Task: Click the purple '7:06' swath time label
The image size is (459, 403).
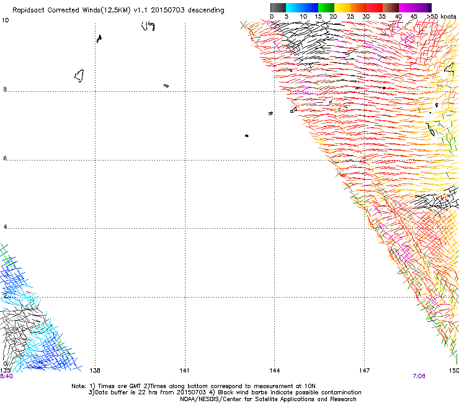Action: pyautogui.click(x=419, y=376)
